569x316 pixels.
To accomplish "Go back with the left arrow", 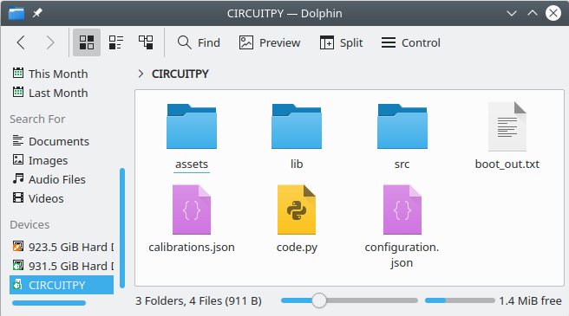I will coord(21,42).
